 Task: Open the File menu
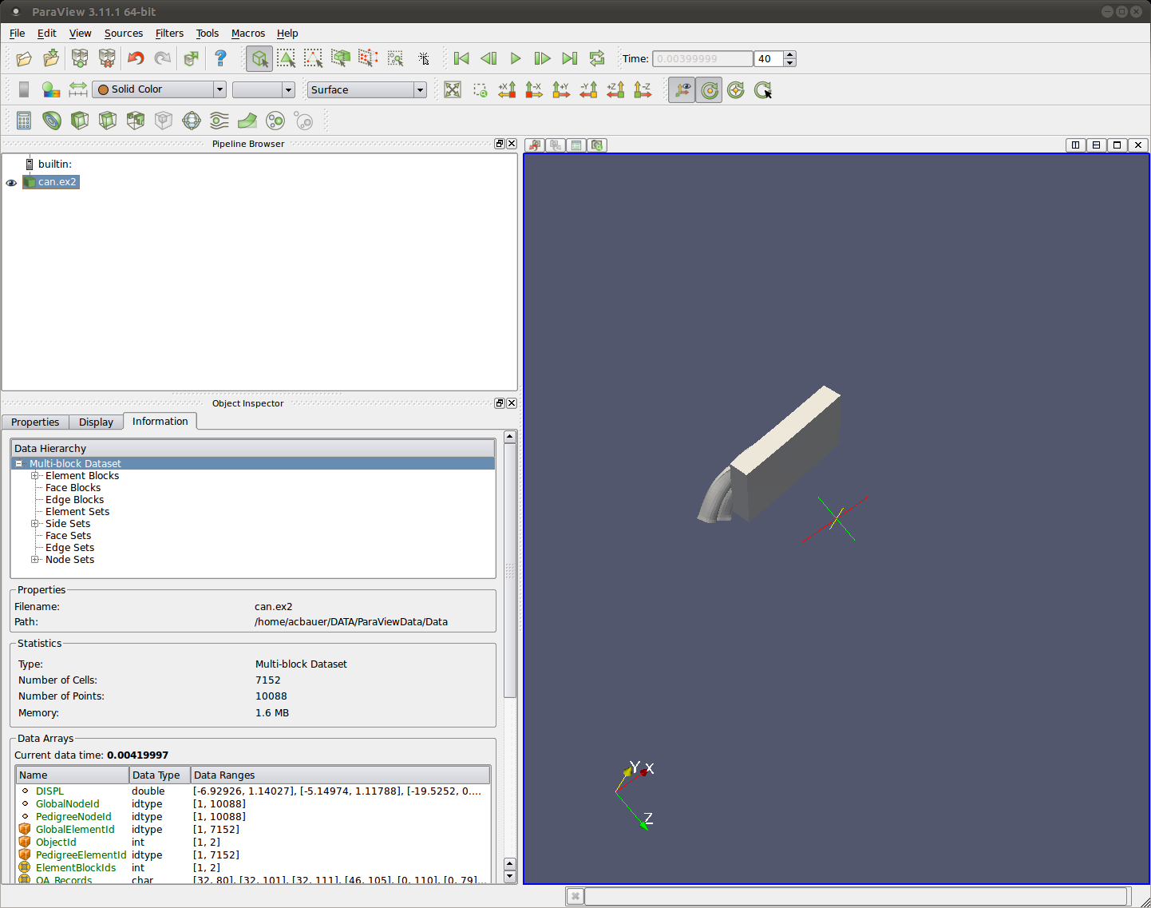point(17,33)
